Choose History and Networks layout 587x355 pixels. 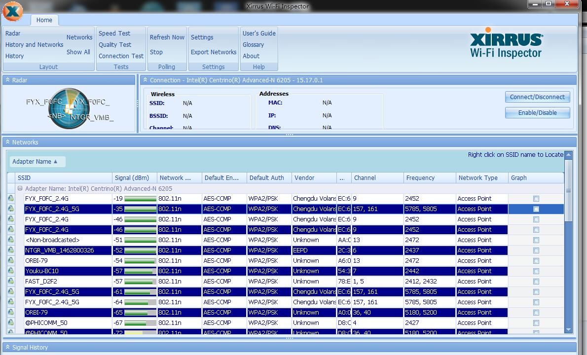coord(34,44)
